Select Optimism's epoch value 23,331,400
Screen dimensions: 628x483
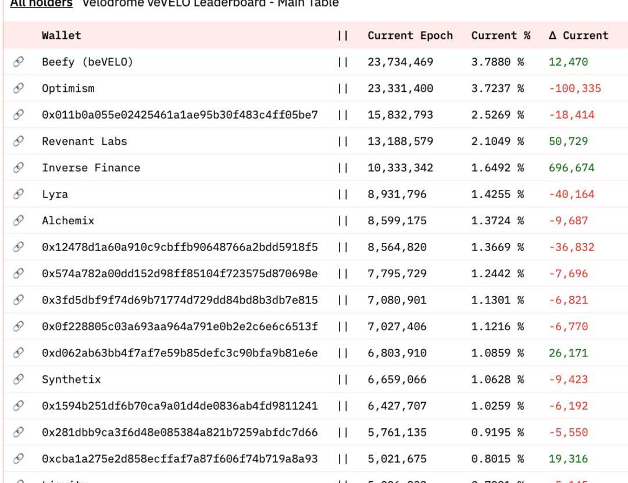coord(400,88)
